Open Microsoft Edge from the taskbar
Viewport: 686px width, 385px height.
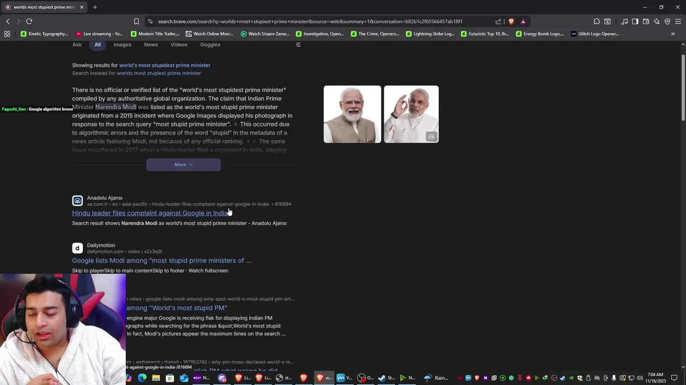coord(142,378)
